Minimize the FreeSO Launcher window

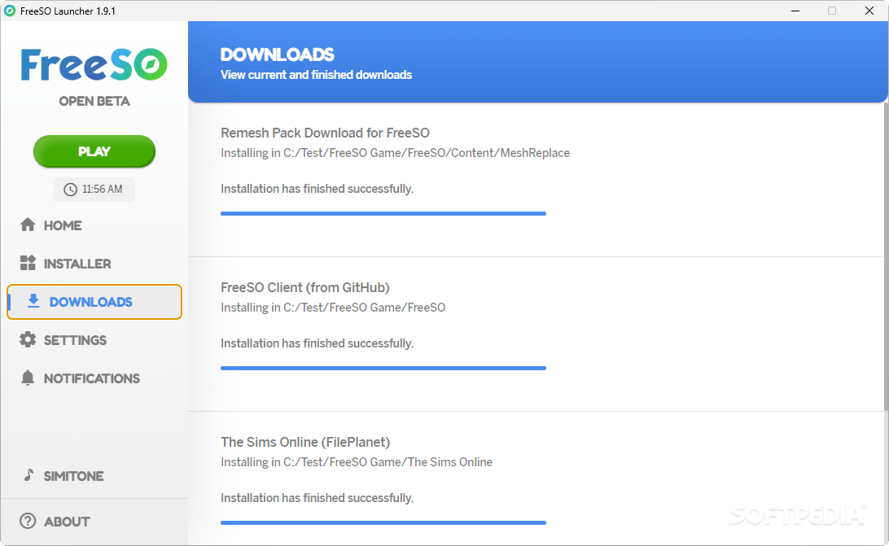[x=795, y=11]
